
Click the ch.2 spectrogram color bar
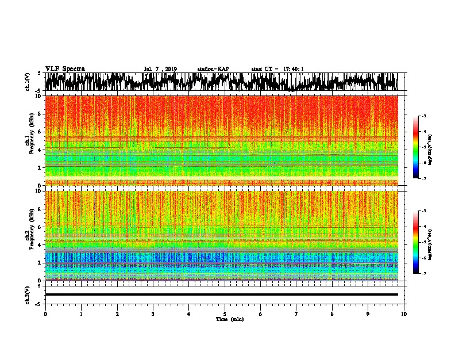pyautogui.click(x=415, y=242)
